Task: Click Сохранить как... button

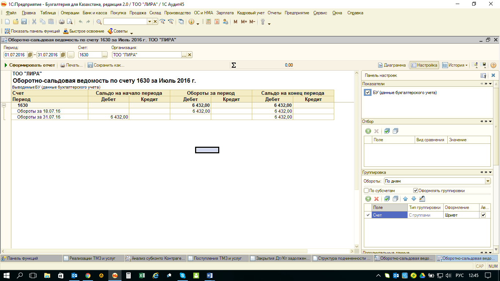Action: coord(106,65)
